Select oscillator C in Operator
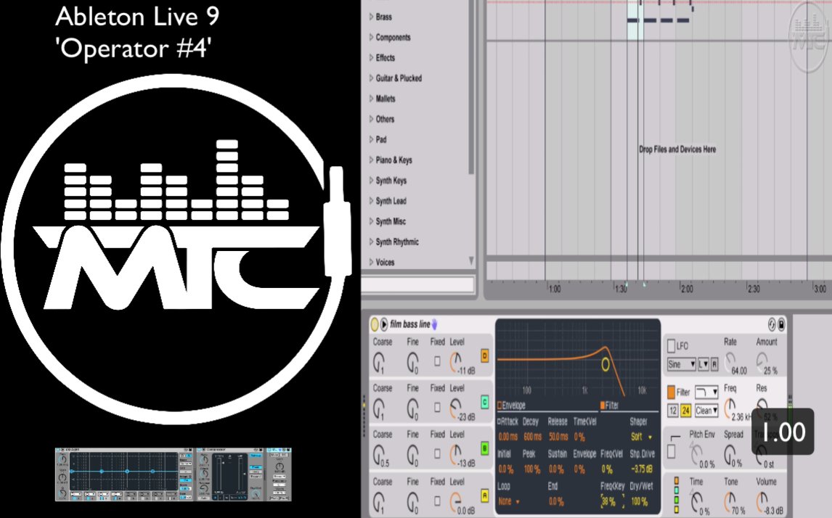The image size is (832, 518). tap(484, 402)
